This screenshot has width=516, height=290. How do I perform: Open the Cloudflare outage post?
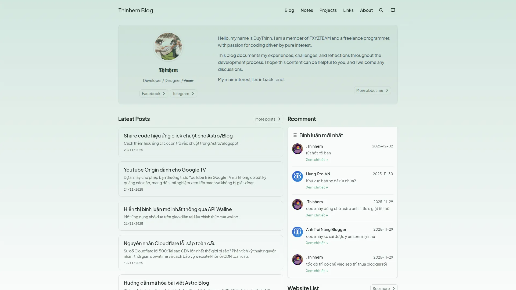click(x=170, y=243)
